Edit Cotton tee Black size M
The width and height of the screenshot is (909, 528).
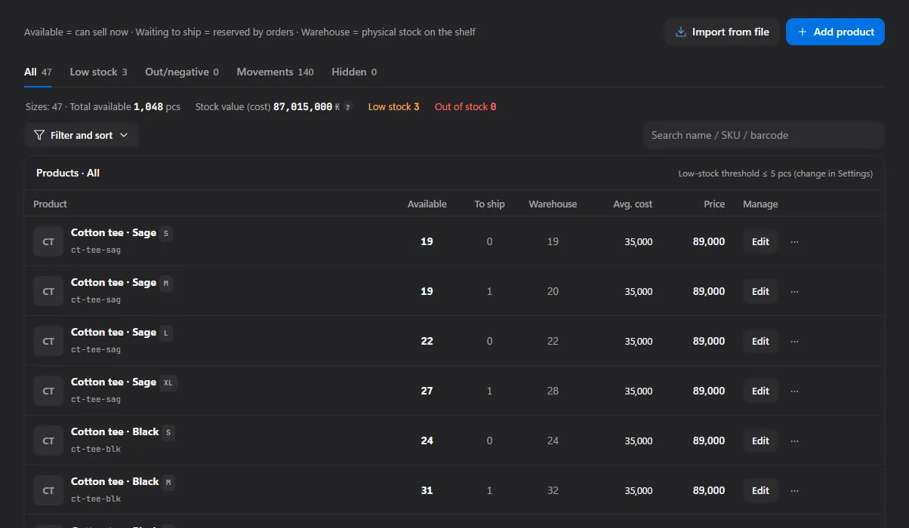point(760,490)
